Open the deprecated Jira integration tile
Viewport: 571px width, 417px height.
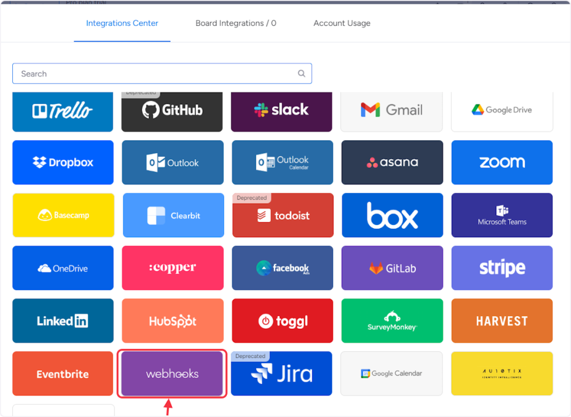(282, 373)
